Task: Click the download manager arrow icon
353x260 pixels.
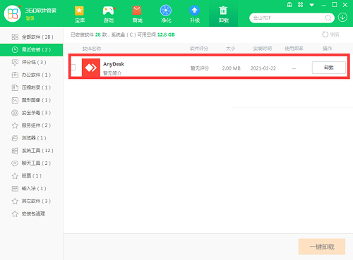Action: 342,18
